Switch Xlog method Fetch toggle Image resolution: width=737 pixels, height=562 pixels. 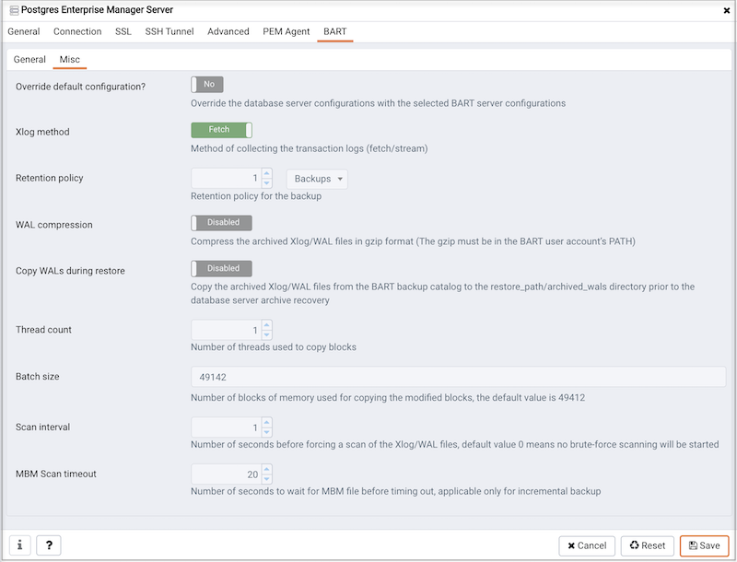click(221, 130)
